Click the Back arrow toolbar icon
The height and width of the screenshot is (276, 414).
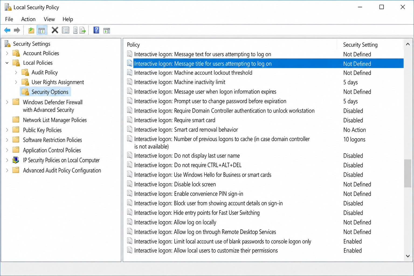7,30
